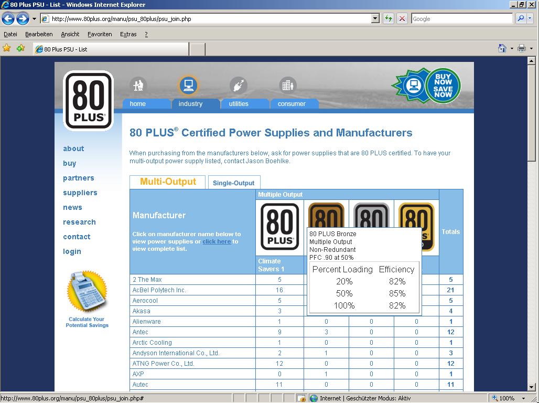Open the Datei menu
Image resolution: width=539 pixels, height=403 pixels.
tap(10, 34)
